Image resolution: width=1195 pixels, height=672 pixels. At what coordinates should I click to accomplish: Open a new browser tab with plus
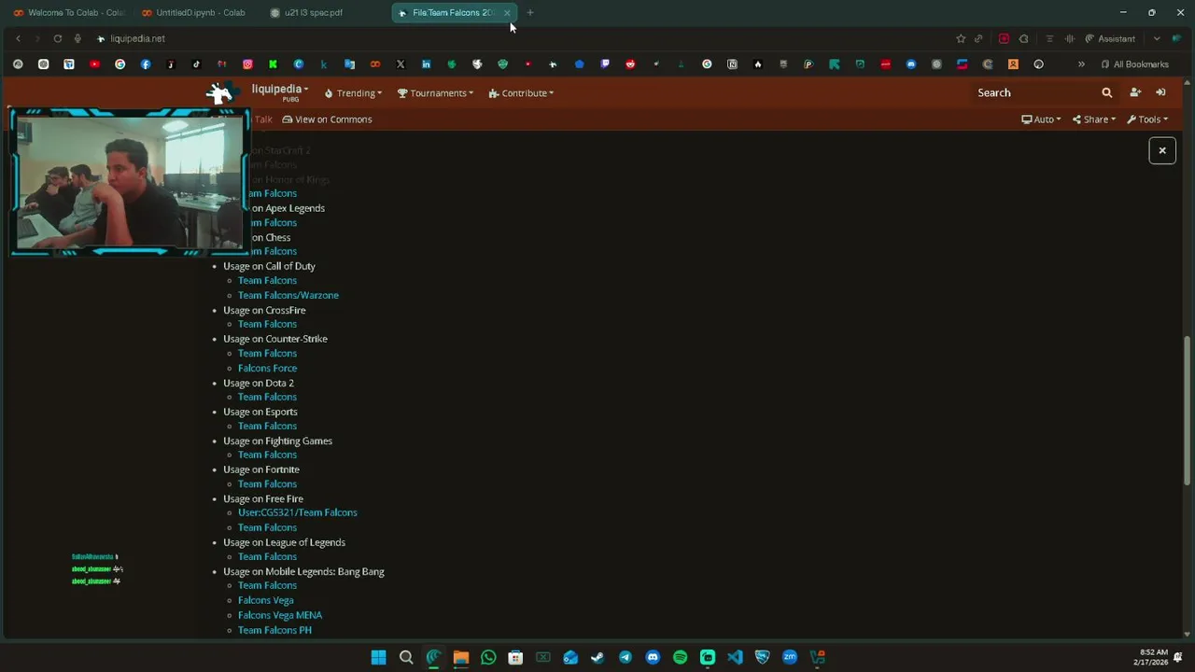(x=530, y=13)
